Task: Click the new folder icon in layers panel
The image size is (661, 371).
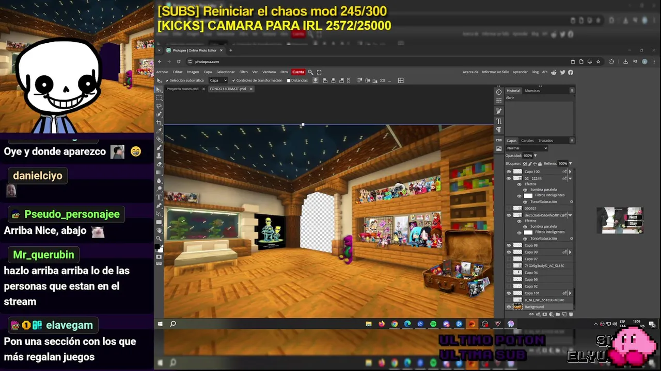Action: (x=558, y=314)
